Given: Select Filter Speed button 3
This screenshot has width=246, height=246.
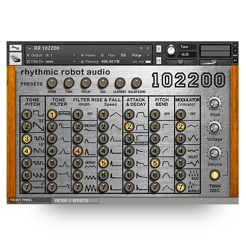Looking at the screenshot, I should coord(104,139).
